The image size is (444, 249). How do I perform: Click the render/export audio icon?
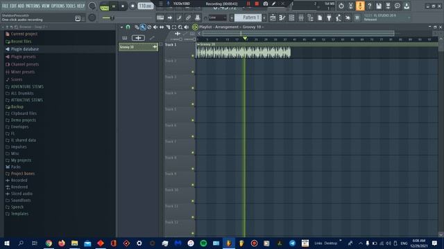coord(388,6)
